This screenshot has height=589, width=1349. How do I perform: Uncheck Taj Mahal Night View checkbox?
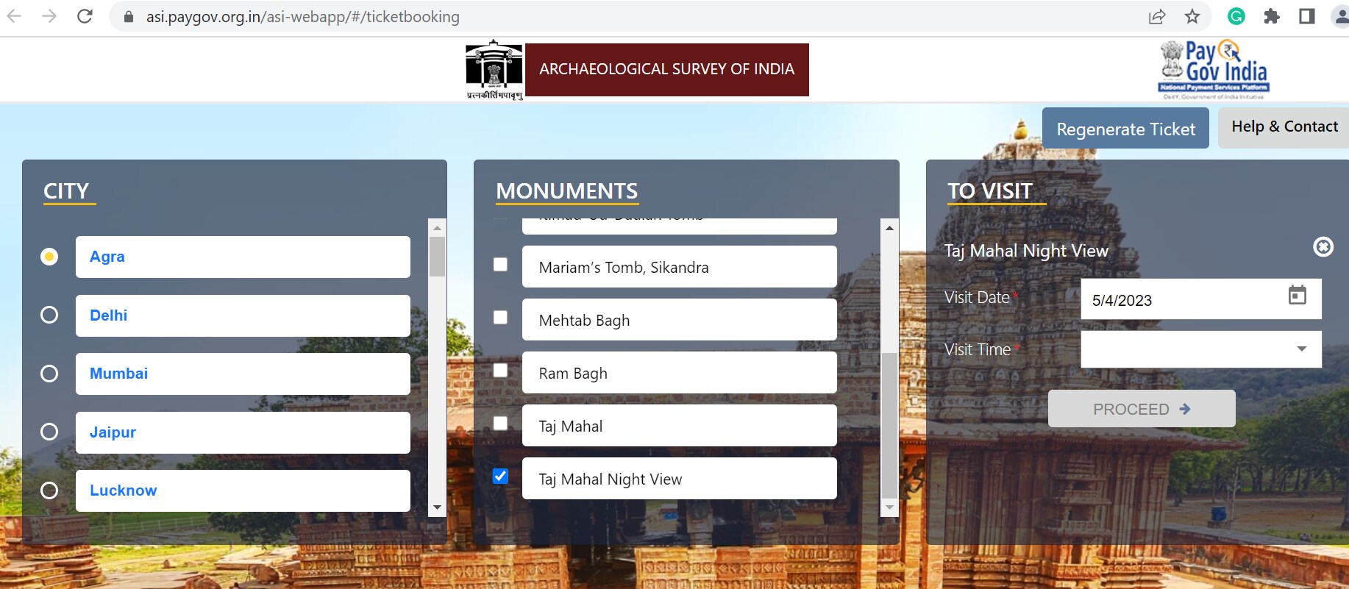(500, 476)
